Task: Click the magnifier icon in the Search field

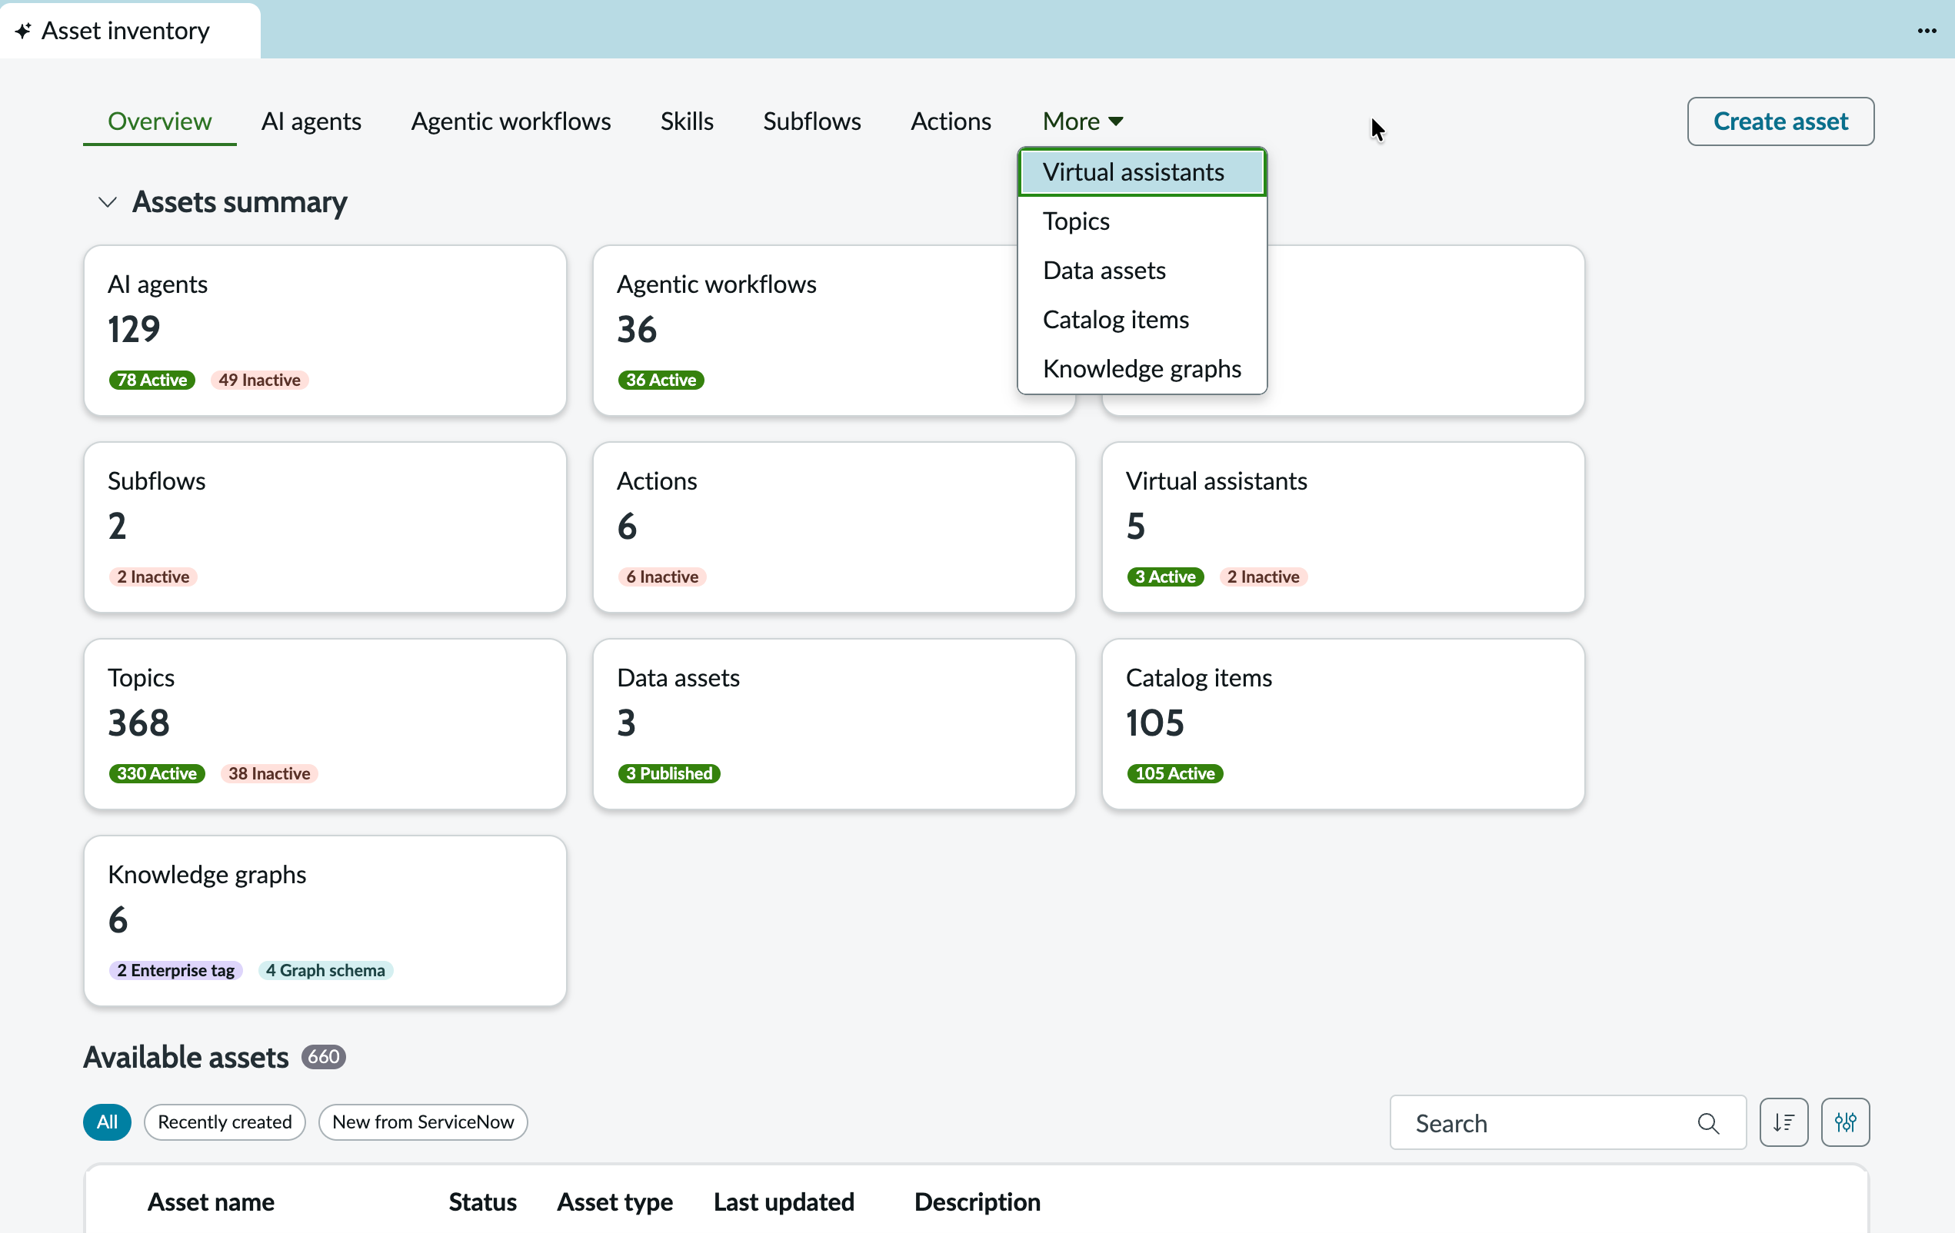Action: click(x=1708, y=1122)
